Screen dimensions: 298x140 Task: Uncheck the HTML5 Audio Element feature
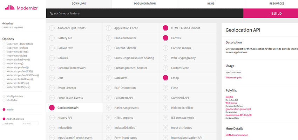point(165,28)
